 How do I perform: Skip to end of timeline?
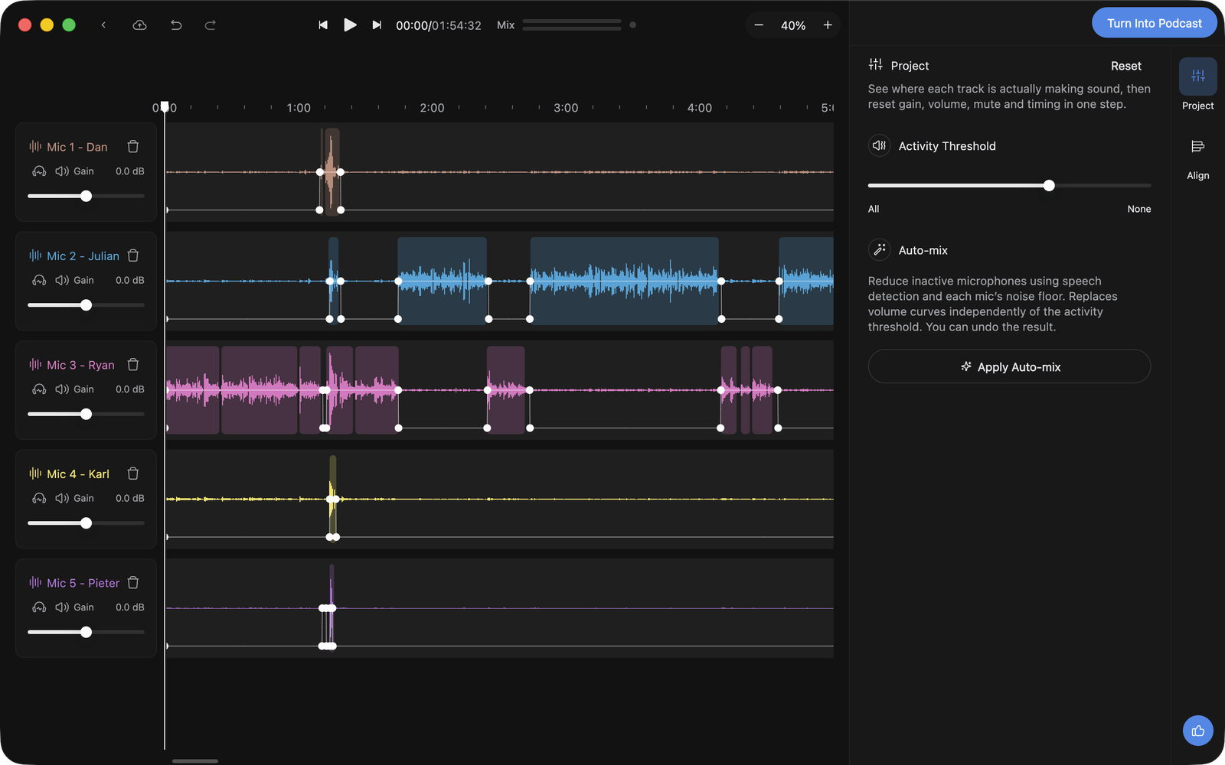tap(377, 25)
